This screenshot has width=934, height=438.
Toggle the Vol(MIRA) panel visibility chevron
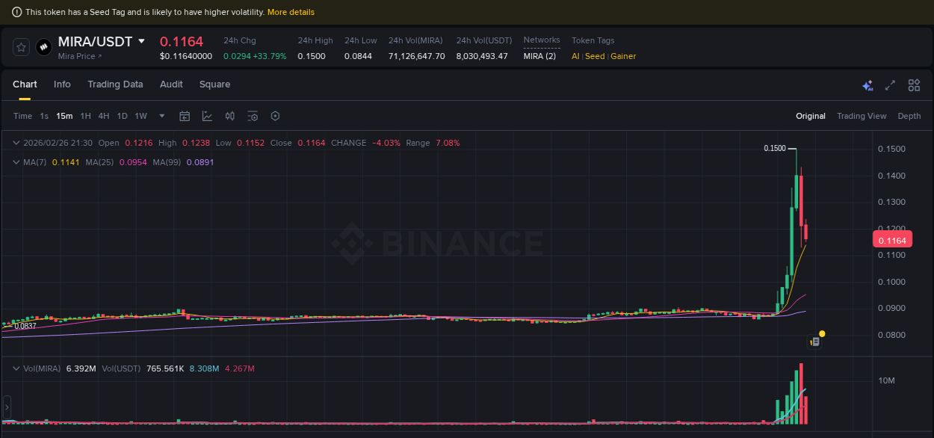point(16,368)
